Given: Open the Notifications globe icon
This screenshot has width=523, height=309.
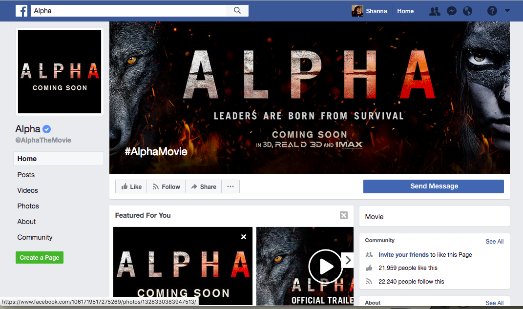Looking at the screenshot, I should click(467, 10).
